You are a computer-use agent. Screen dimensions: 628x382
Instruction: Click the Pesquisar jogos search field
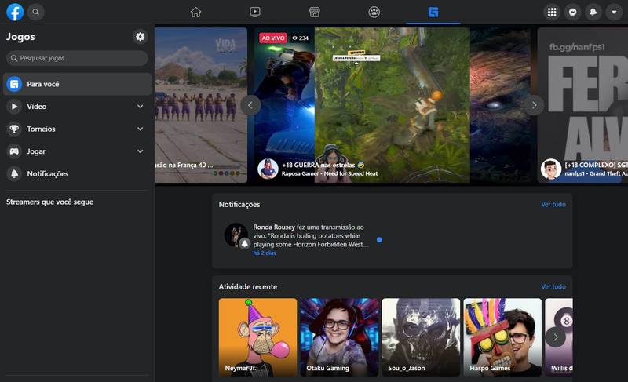click(x=77, y=58)
